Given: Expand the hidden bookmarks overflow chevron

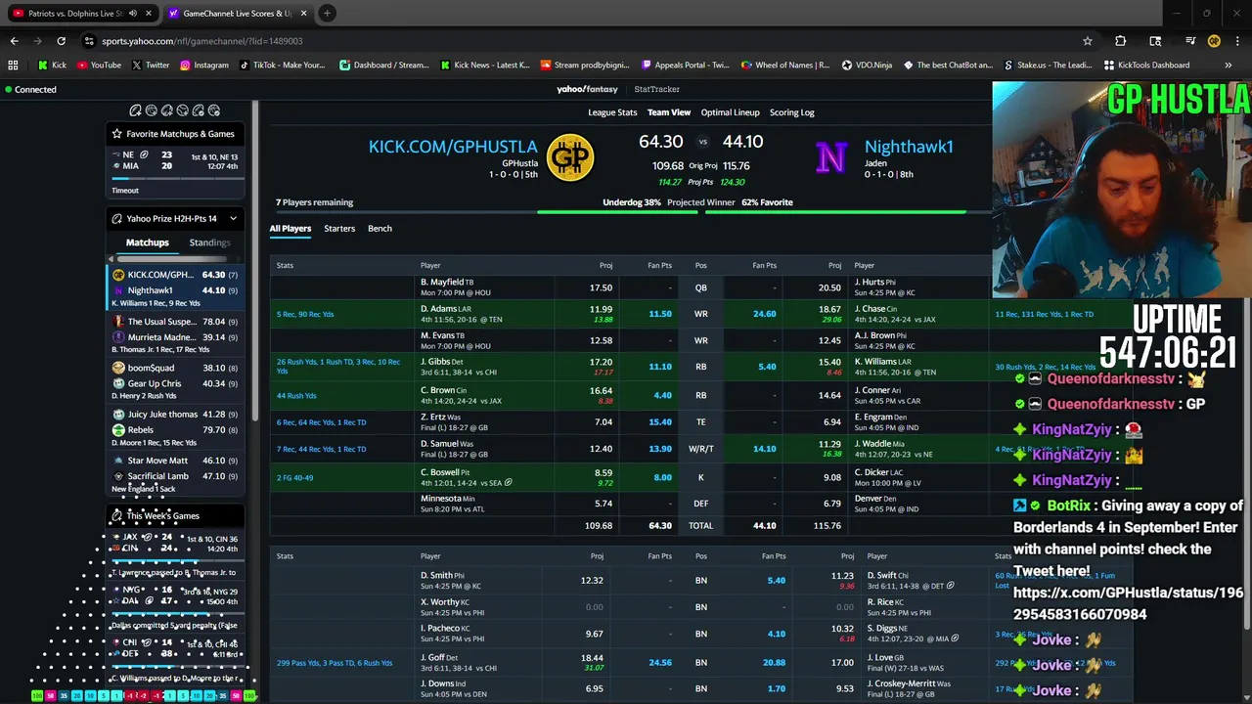Looking at the screenshot, I should point(1228,66).
